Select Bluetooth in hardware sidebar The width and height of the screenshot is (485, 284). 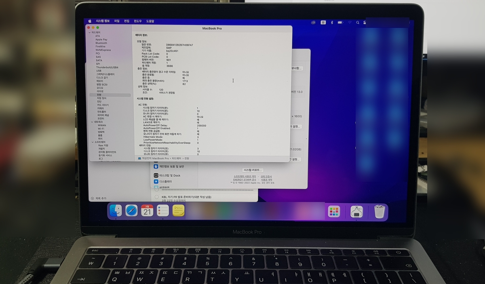click(101, 43)
